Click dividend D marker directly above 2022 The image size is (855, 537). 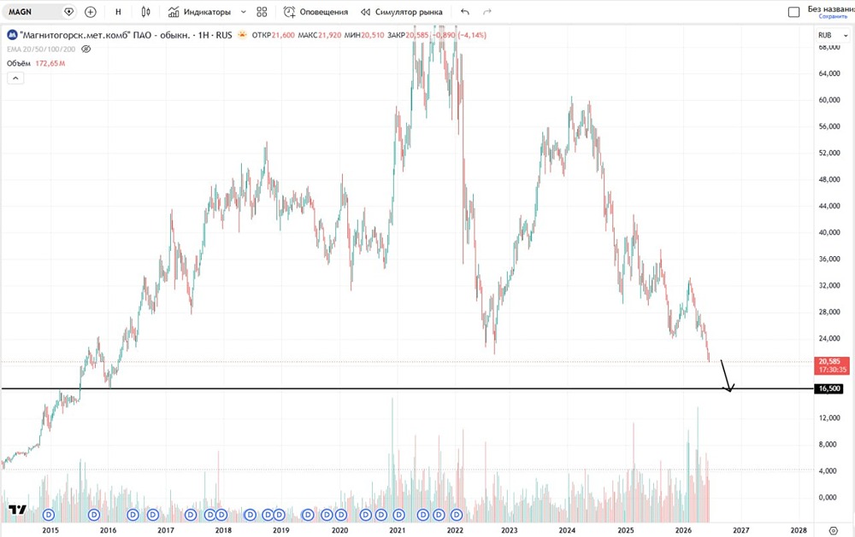click(457, 514)
